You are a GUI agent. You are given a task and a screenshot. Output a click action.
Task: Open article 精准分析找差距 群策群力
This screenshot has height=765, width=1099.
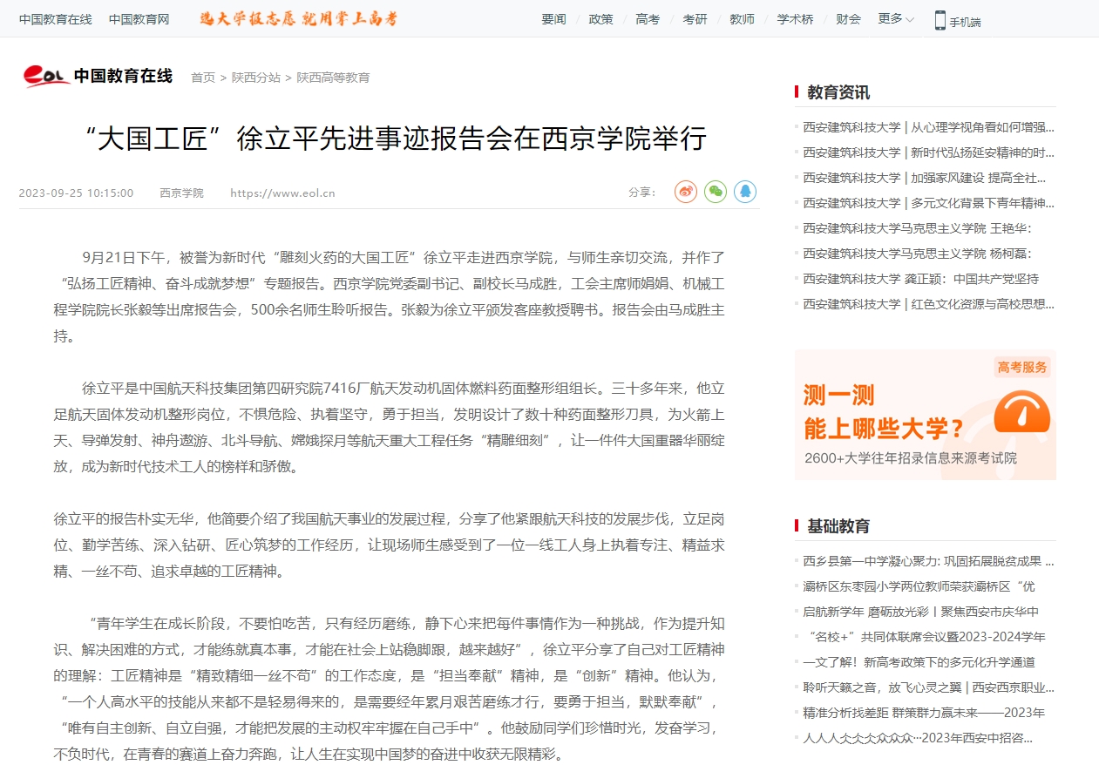[924, 713]
